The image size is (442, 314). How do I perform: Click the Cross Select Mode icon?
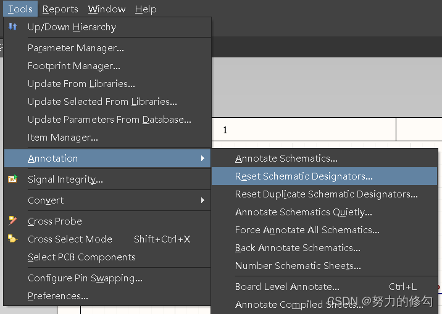coord(13,239)
